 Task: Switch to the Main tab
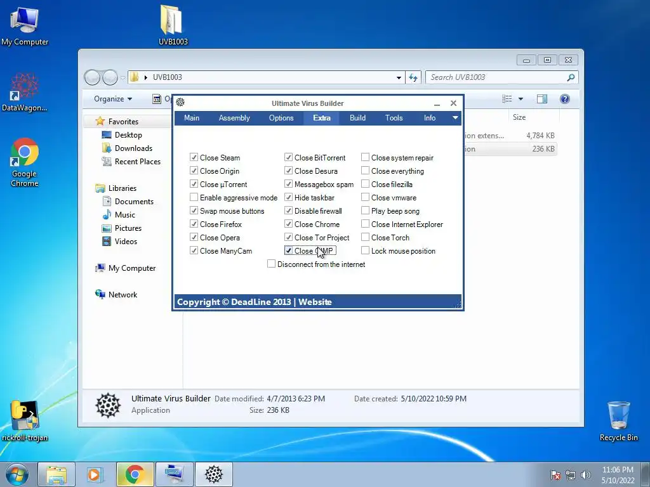click(x=192, y=118)
